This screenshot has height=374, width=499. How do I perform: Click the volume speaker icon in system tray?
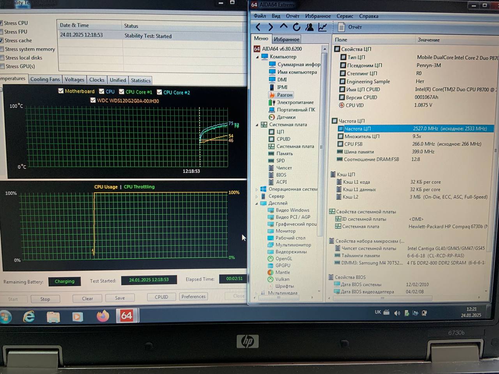397,313
